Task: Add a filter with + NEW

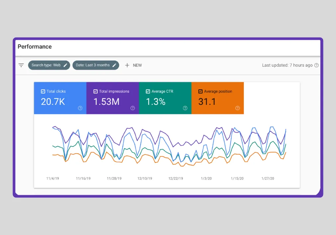Action: tap(133, 65)
